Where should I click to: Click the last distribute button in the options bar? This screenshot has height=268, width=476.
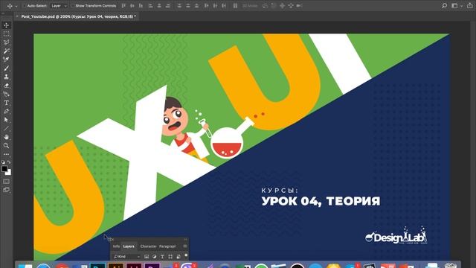click(224, 6)
